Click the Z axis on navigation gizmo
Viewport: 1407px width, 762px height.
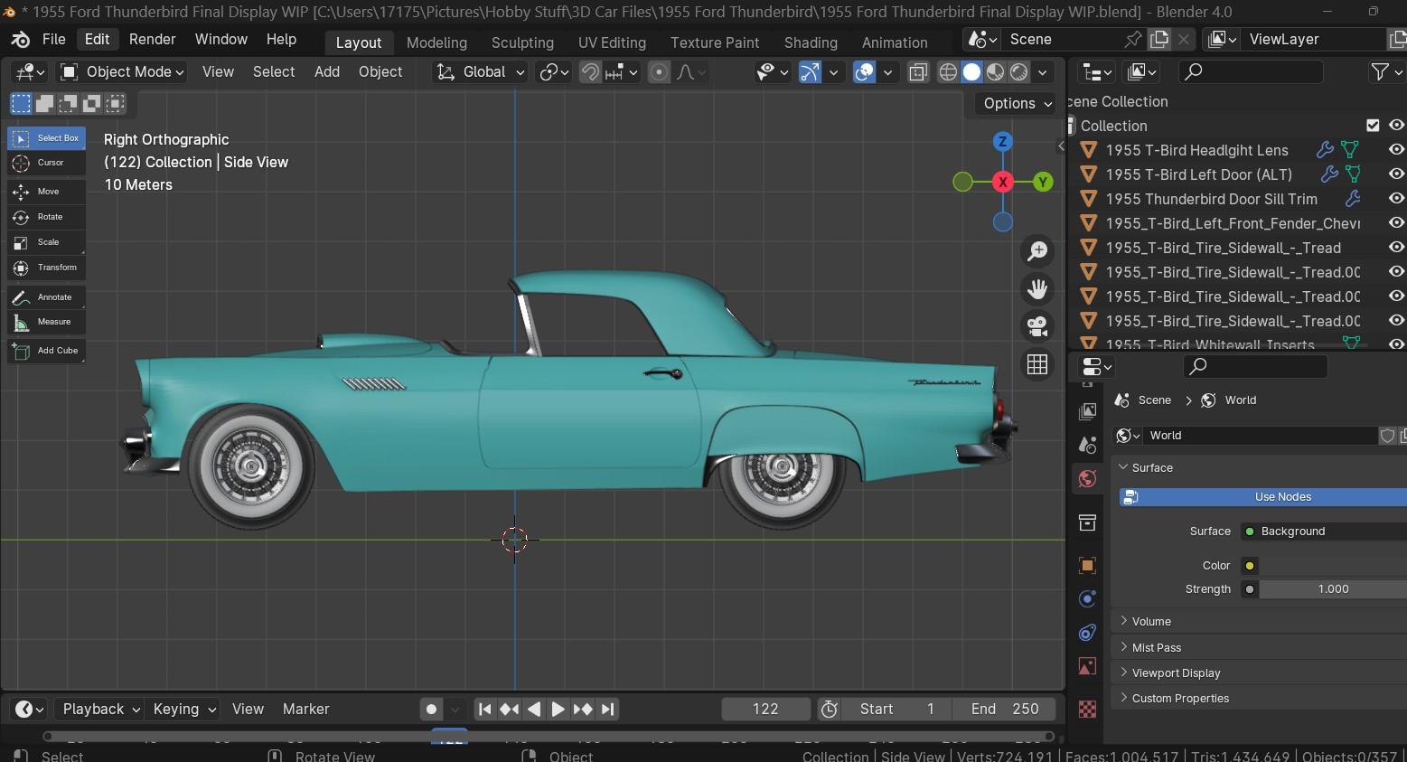tap(1002, 141)
